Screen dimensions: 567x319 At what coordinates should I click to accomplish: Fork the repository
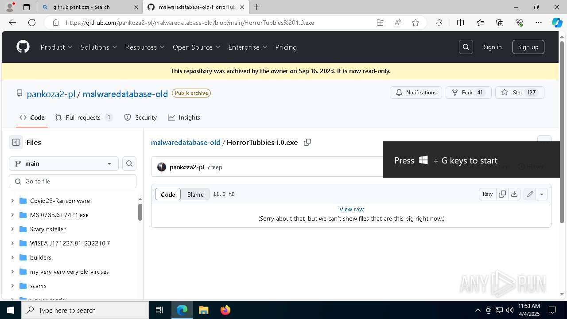tap(468, 93)
